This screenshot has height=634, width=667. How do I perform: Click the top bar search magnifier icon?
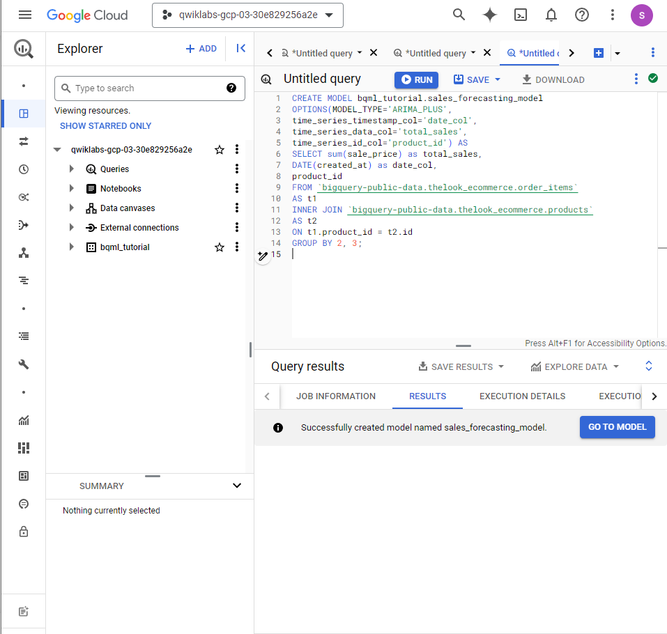[459, 15]
